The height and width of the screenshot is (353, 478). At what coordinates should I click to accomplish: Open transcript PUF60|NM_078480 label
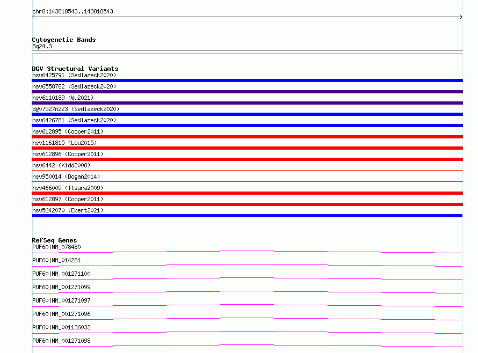click(56, 247)
